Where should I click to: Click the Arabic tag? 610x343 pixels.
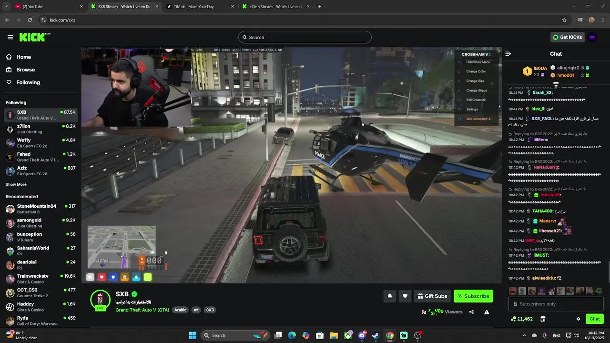coord(180,310)
